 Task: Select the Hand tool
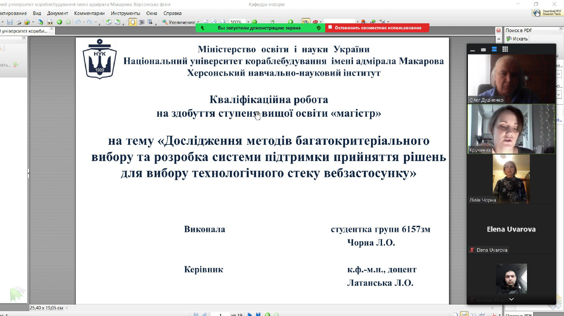click(132, 22)
